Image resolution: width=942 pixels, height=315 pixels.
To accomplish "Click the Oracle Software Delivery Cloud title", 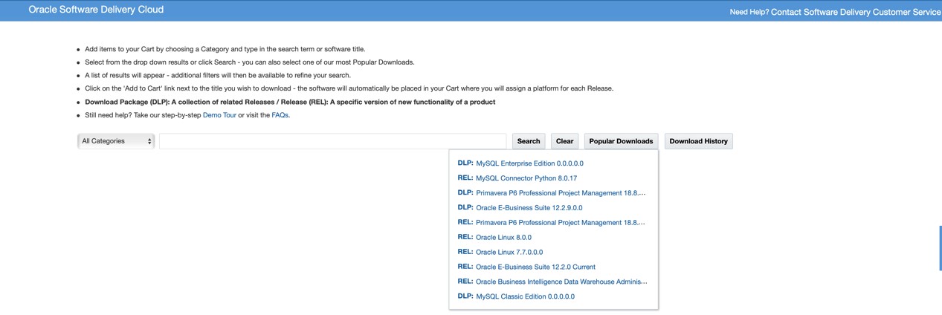I will 96,10.
